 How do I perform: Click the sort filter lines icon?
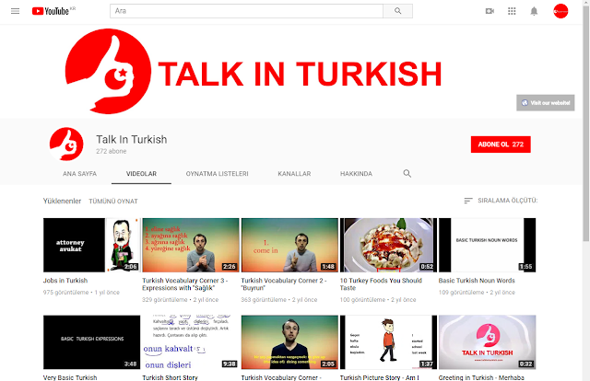tap(468, 201)
